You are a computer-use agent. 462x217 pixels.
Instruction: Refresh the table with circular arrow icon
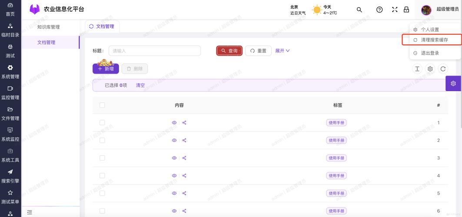tap(443, 69)
